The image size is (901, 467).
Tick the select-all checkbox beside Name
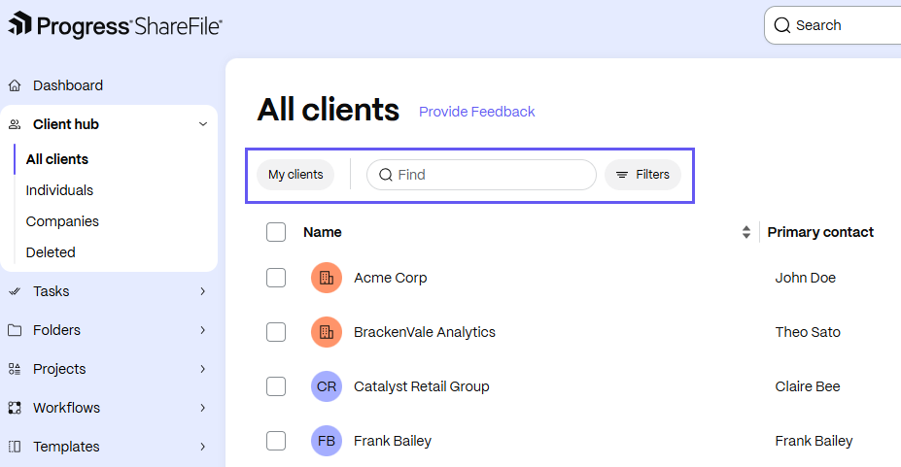[276, 232]
